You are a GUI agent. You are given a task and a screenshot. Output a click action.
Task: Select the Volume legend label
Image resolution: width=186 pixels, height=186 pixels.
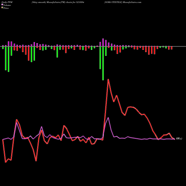click(7, 5)
